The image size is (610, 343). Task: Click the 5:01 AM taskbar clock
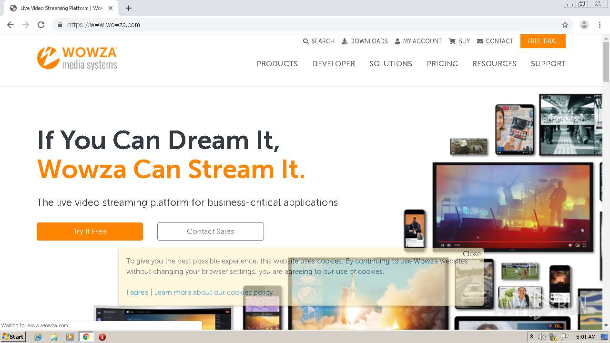(586, 337)
